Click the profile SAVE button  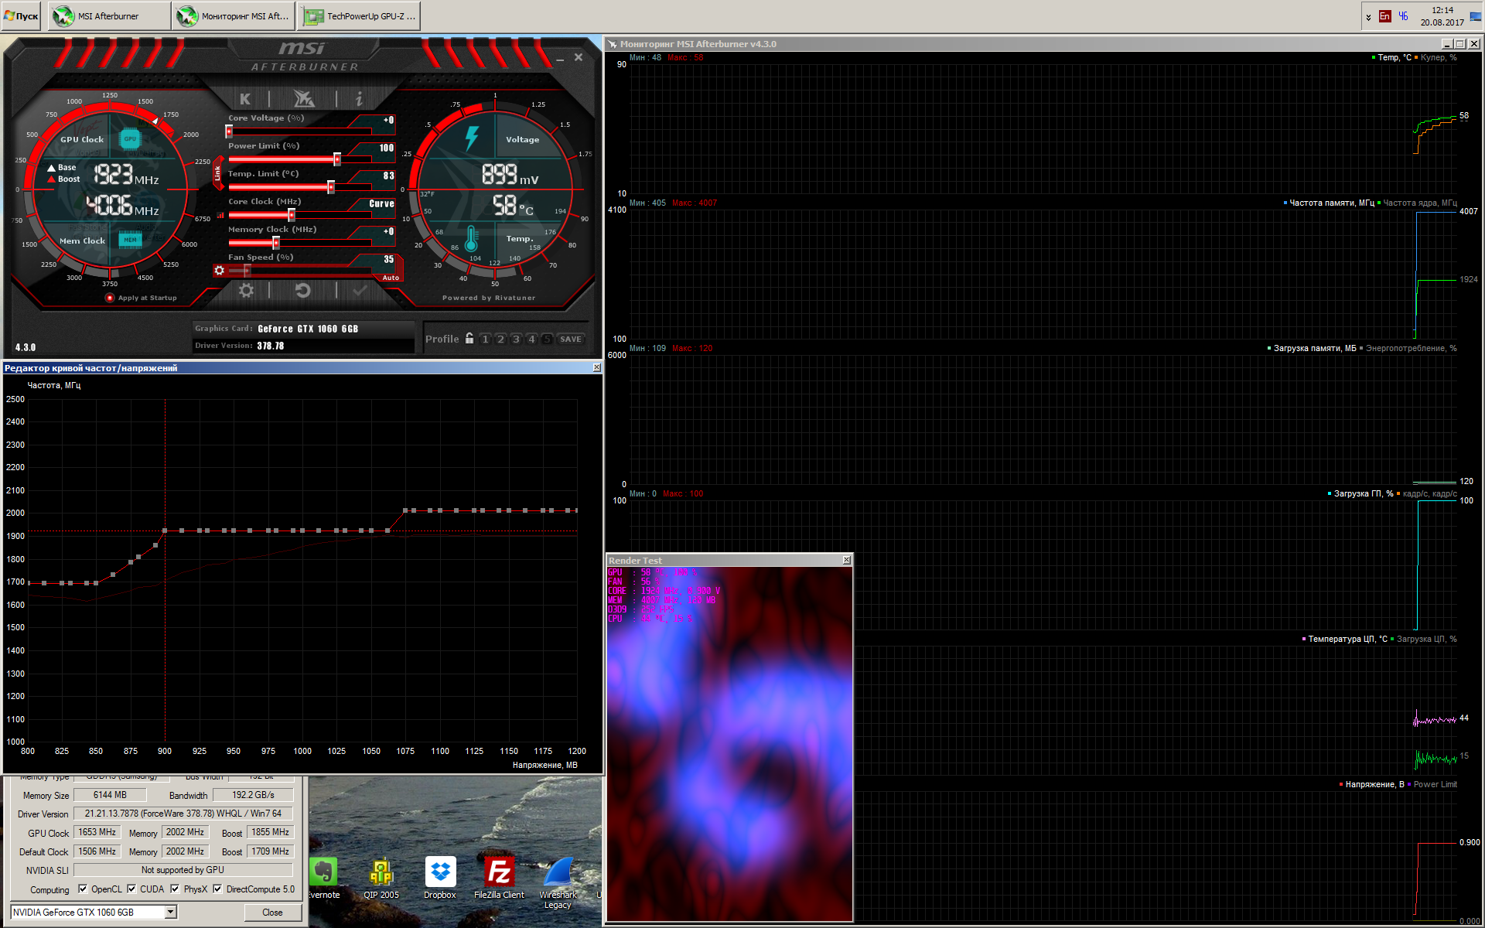[571, 339]
